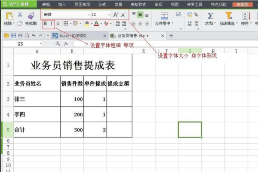
Task: Click increase indent icon
Action: pyautogui.click(x=124, y=24)
